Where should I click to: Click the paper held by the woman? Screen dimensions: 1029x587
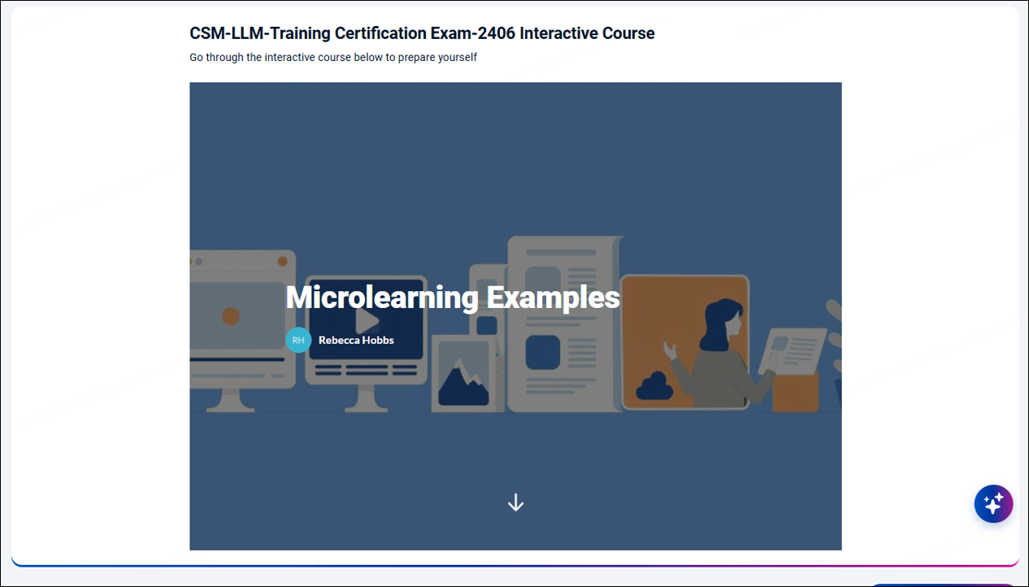point(797,350)
